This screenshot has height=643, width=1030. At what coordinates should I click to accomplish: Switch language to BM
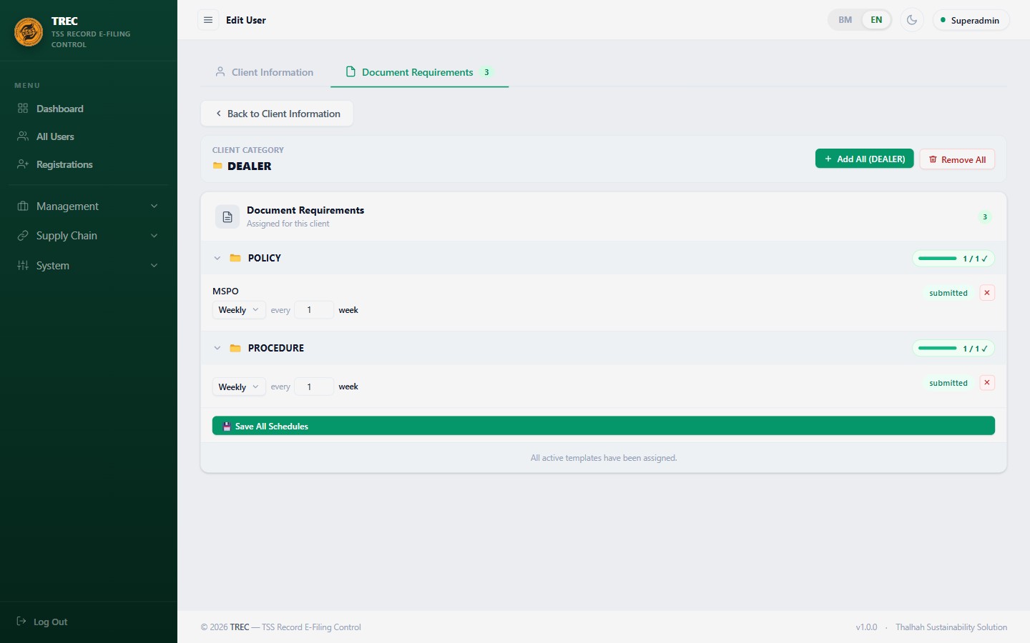click(845, 20)
